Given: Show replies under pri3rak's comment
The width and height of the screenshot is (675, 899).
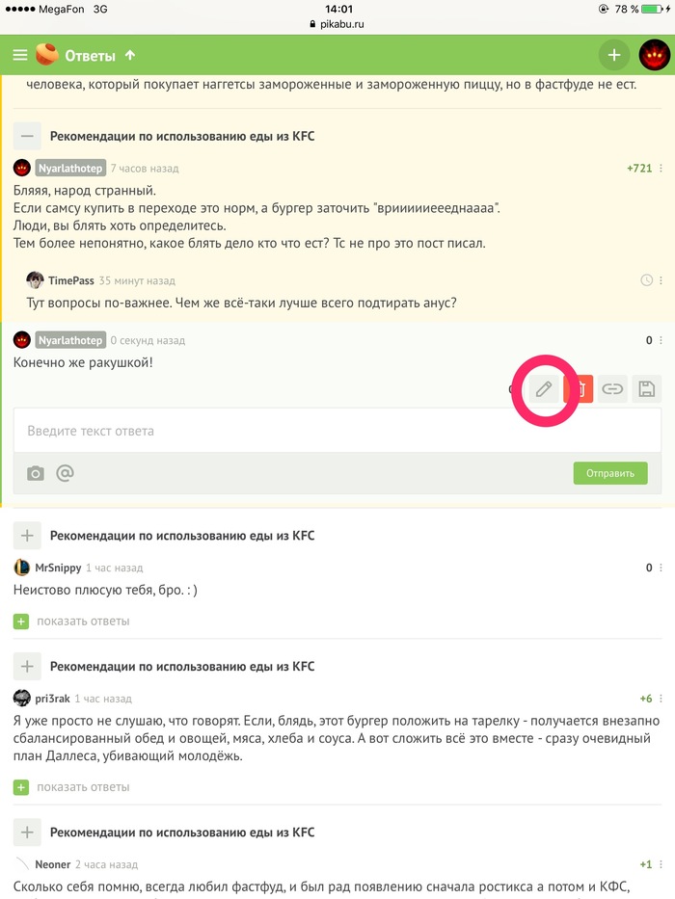Looking at the screenshot, I should [x=71, y=787].
